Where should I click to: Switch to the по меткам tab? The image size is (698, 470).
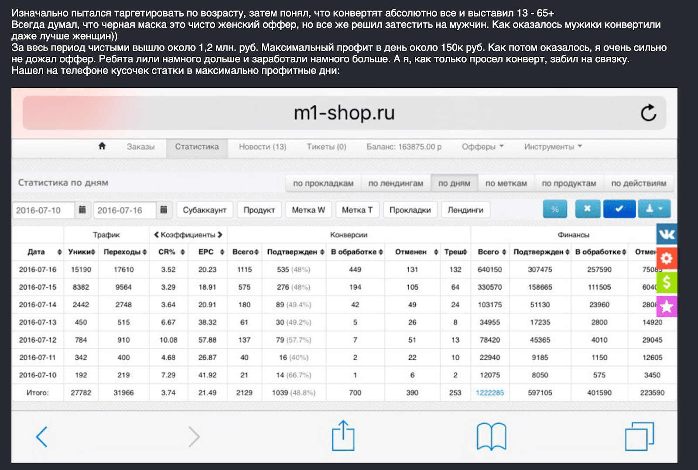[506, 183]
